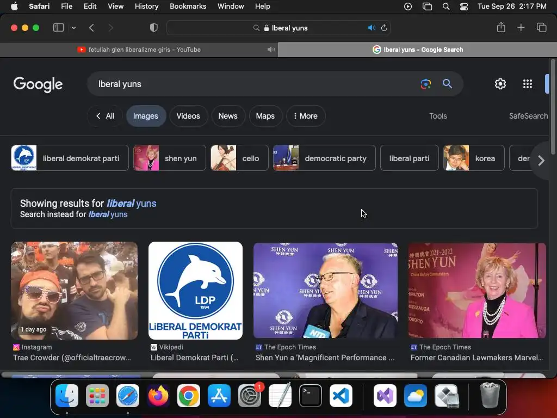Viewport: 557px width, 418px height.
Task: Open Finder from the Dock
Action: point(67,396)
